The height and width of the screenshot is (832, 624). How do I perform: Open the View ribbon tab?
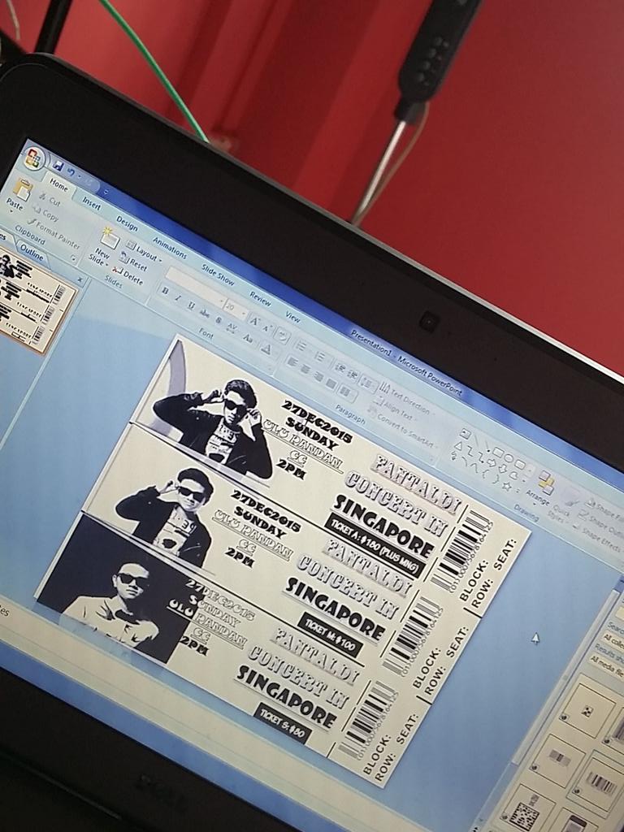[292, 317]
